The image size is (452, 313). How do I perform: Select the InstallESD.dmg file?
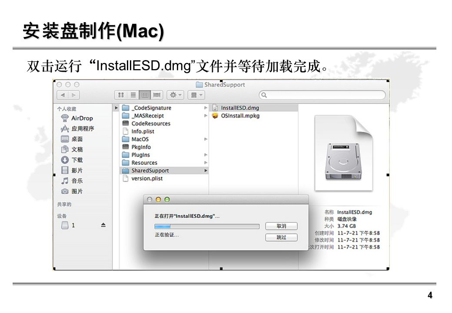[x=254, y=108]
